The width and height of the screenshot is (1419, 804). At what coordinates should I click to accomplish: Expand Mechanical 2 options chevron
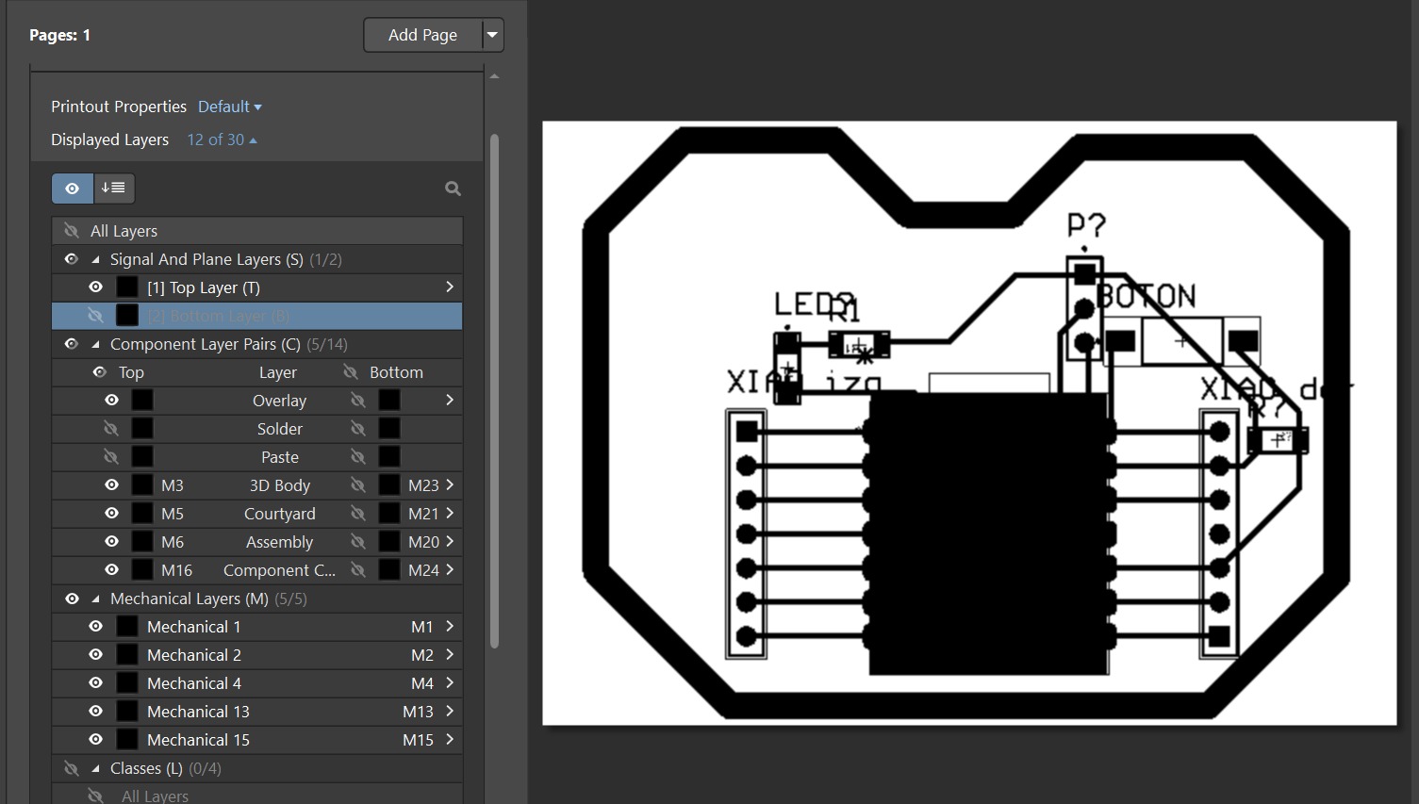(x=450, y=654)
